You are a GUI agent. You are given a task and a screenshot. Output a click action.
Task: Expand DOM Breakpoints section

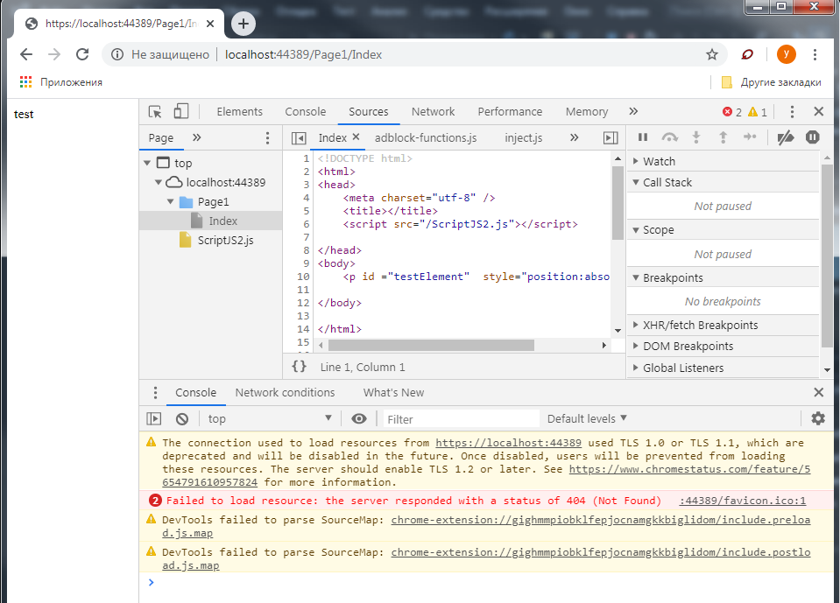click(723, 347)
